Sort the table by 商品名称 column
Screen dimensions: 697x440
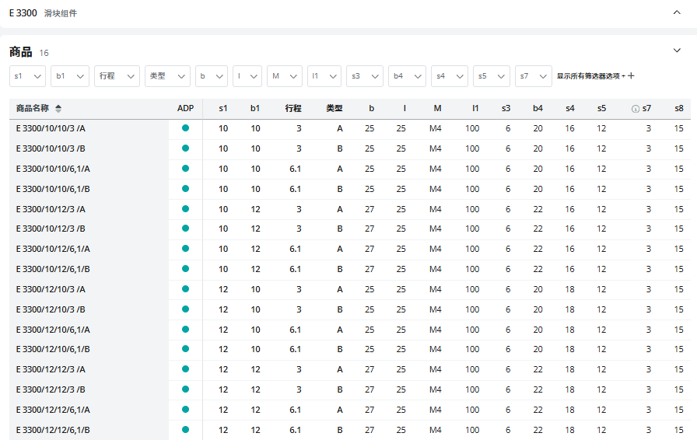pos(58,109)
